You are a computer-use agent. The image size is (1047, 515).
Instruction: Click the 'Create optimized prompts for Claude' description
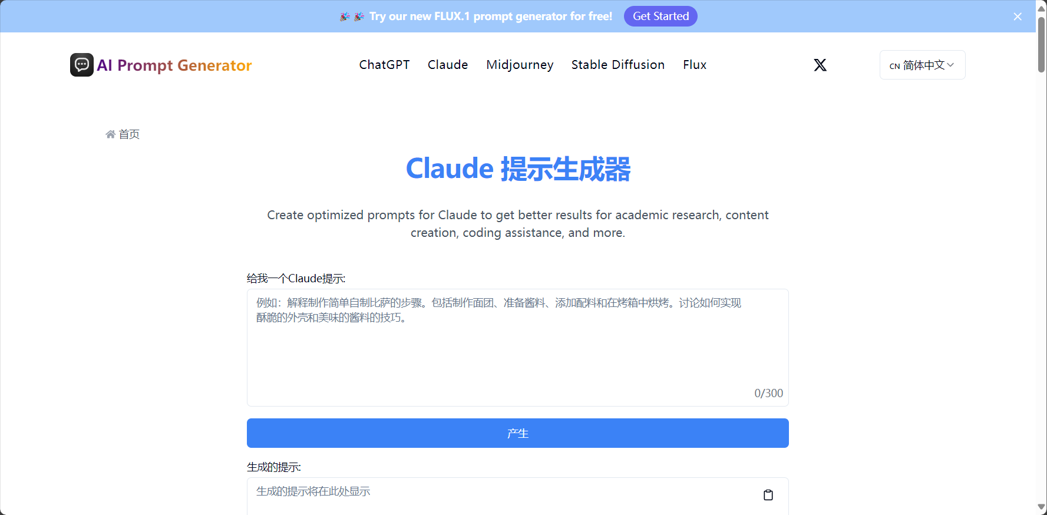tap(518, 224)
